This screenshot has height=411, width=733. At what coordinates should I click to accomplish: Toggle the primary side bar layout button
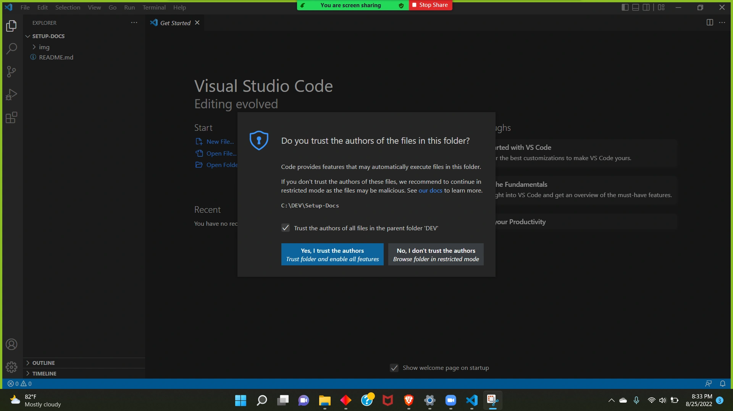click(x=625, y=7)
